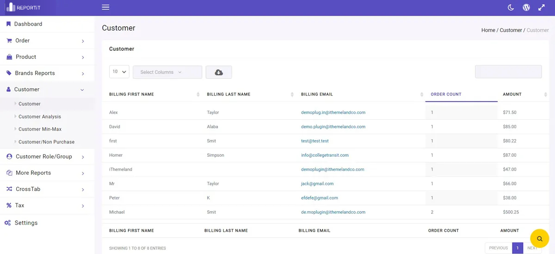Viewport: 555px width, 254px height.
Task: Click the $500.25 amount cell
Action: (x=511, y=212)
